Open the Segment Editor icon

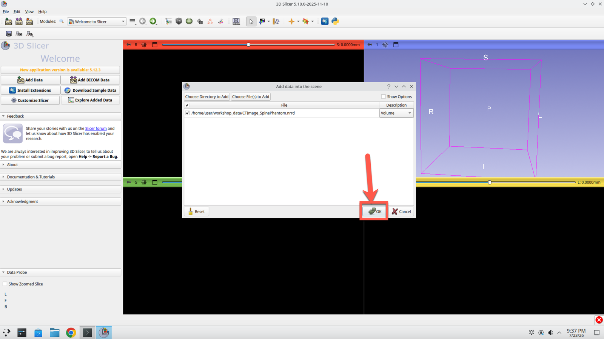pyautogui.click(x=220, y=21)
